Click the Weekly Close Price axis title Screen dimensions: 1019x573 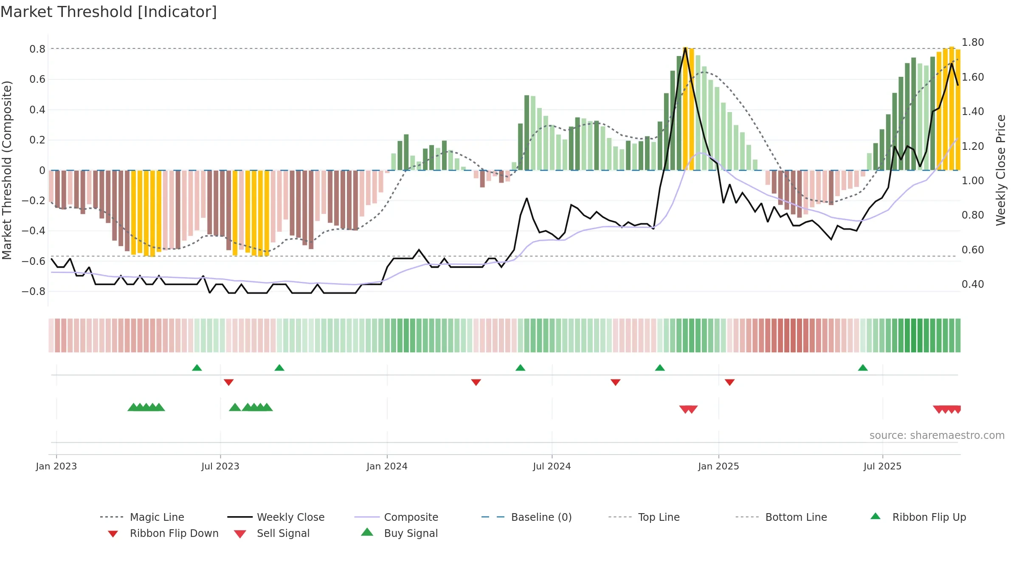click(1001, 170)
